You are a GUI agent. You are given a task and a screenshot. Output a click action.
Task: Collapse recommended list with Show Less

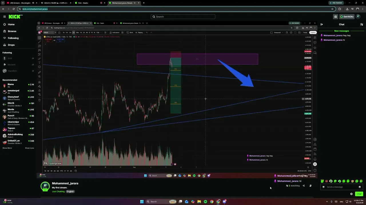click(29, 148)
